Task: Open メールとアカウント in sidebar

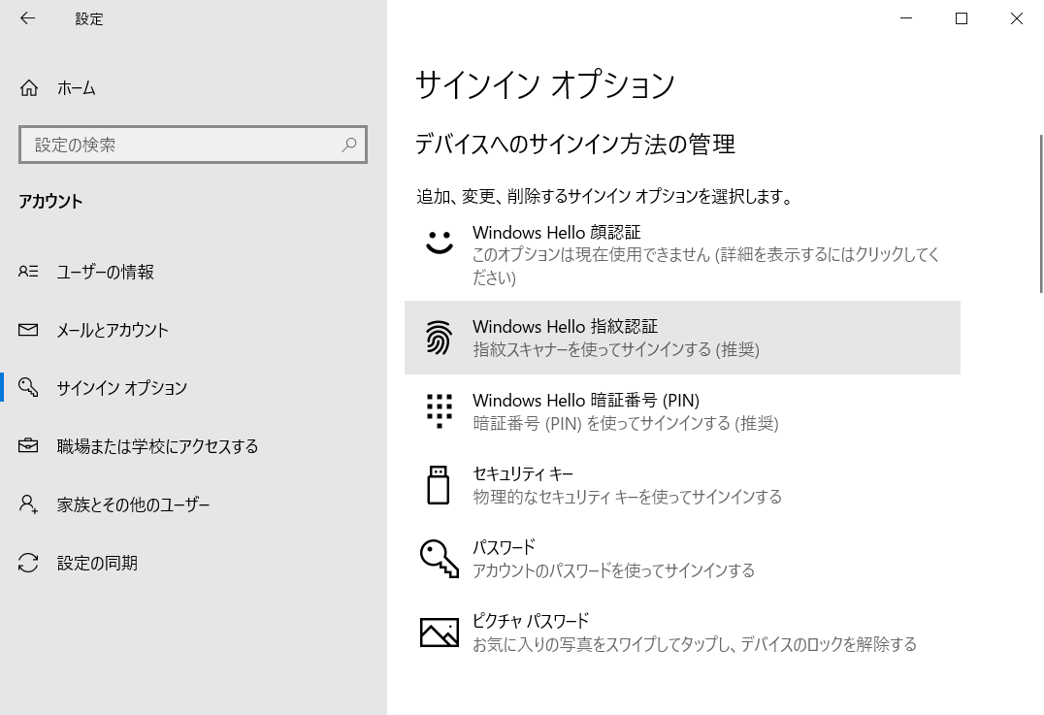Action: point(113,331)
